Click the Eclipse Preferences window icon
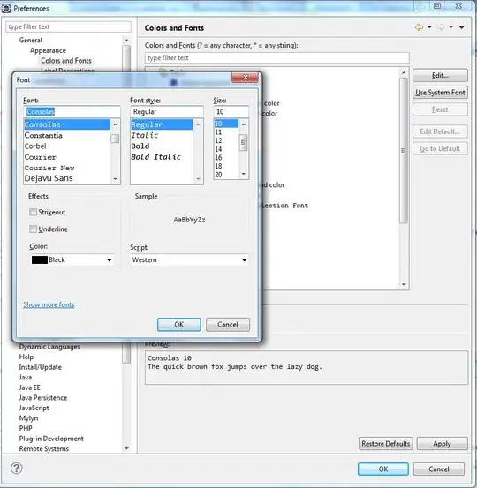Image resolution: width=477 pixels, height=488 pixels. [x=6, y=9]
